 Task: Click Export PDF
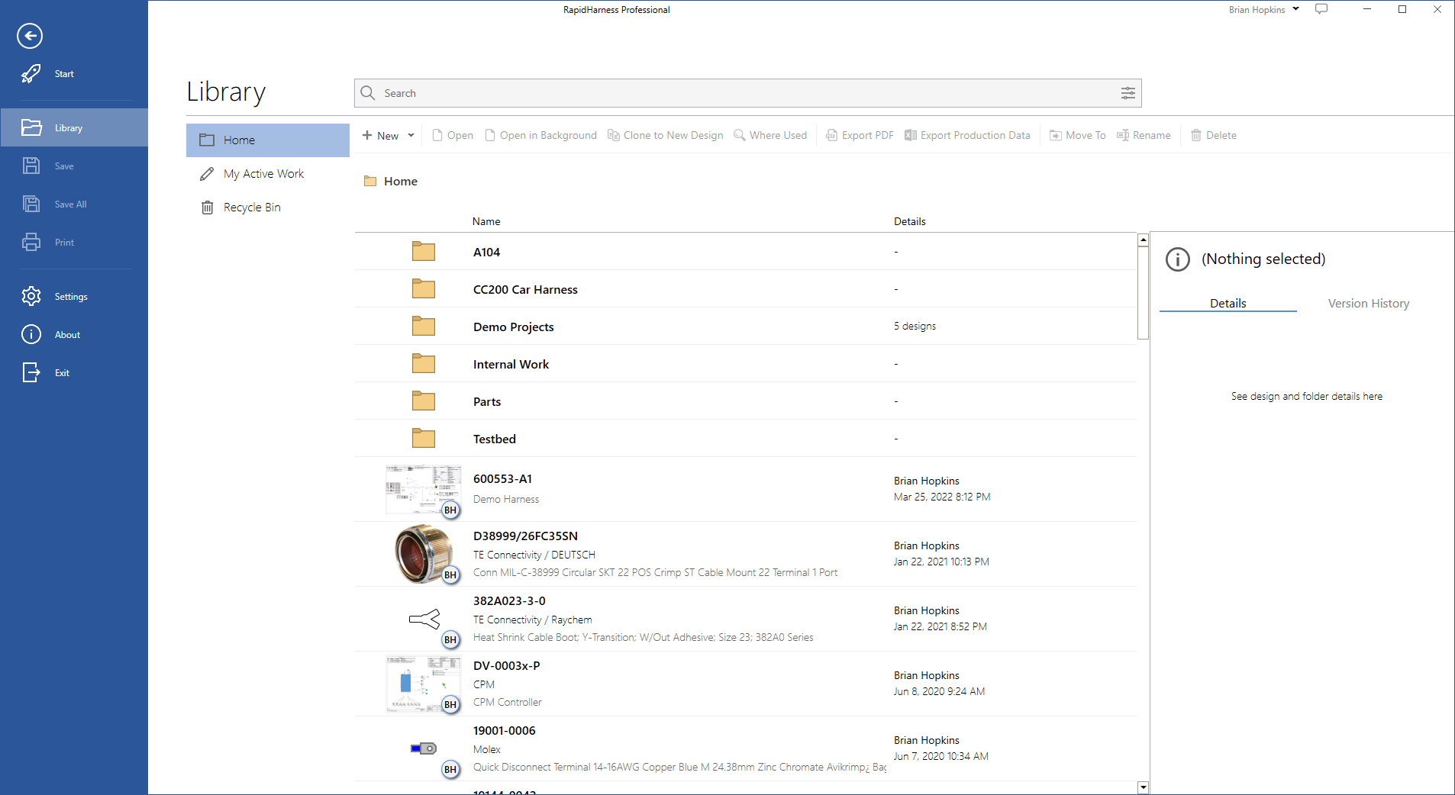(x=860, y=135)
